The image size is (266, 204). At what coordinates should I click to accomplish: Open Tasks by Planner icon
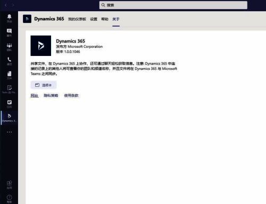(x=9, y=89)
